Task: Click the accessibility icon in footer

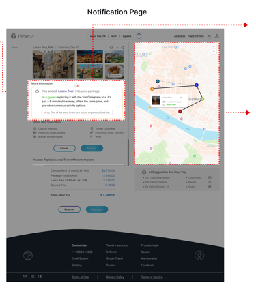Action: point(199,256)
